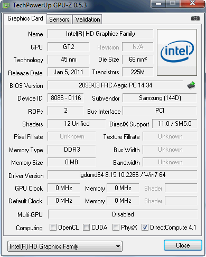Screen dimensions: 206x257
Task: Click the ROPs field showing 2
Action: tap(65, 111)
